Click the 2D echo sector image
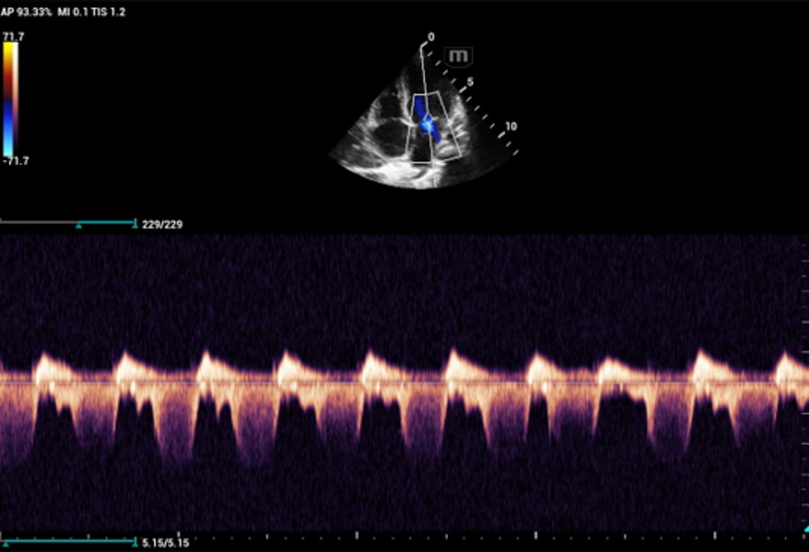 [x=423, y=117]
